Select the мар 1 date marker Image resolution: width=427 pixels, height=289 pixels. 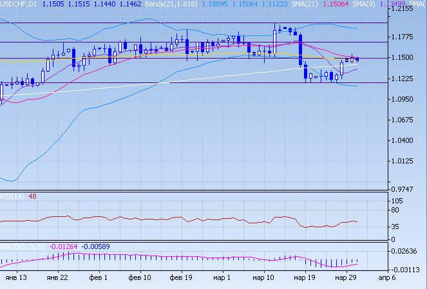(x=222, y=278)
